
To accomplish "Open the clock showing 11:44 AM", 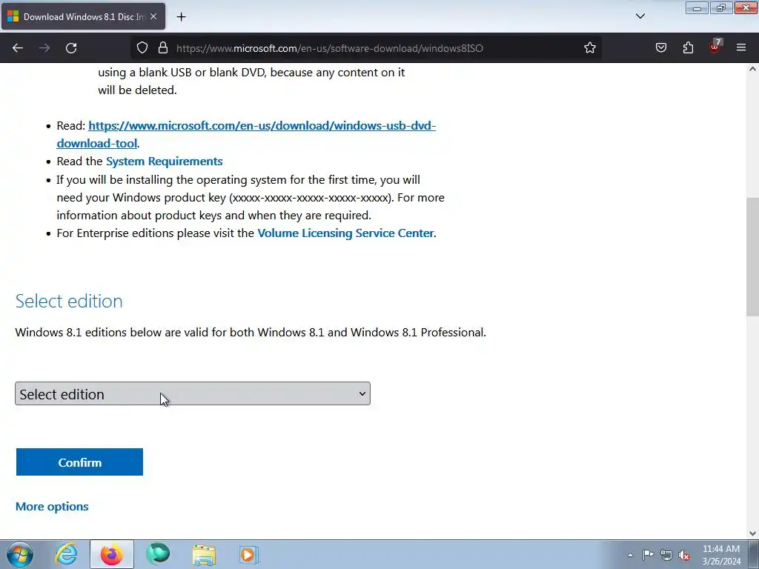I will [x=721, y=555].
